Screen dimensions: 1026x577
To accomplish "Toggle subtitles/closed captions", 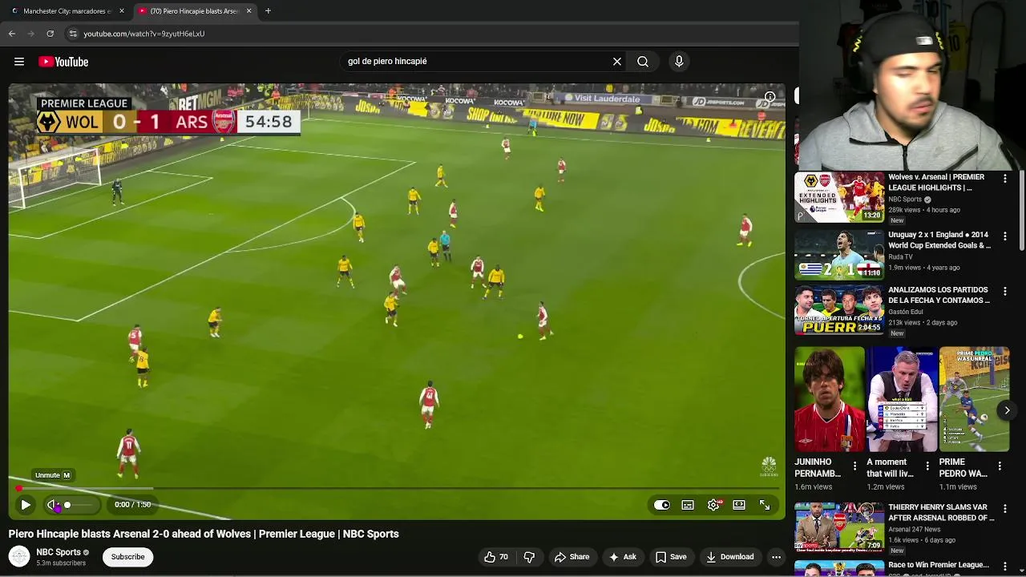I will pos(688,505).
